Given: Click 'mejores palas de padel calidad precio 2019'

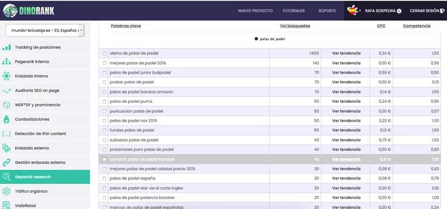Looking at the screenshot, I should click(x=152, y=169).
